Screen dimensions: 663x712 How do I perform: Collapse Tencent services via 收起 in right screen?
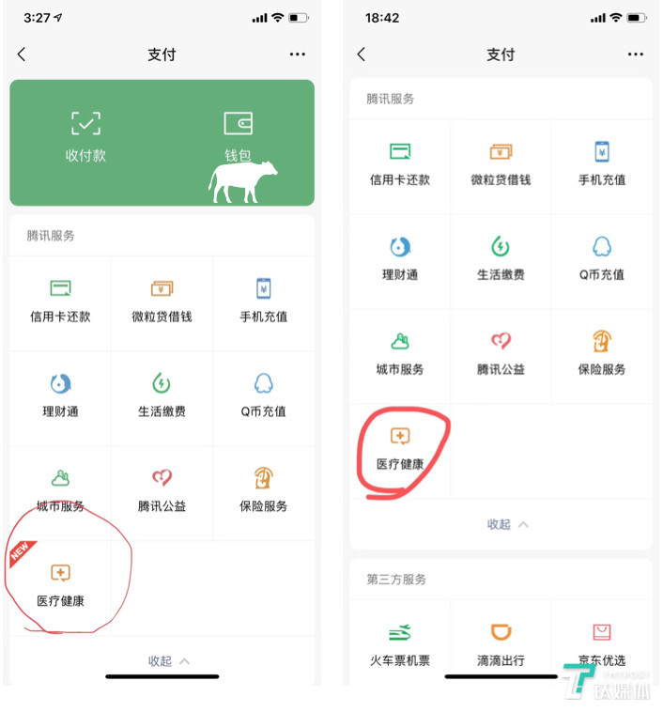(507, 524)
